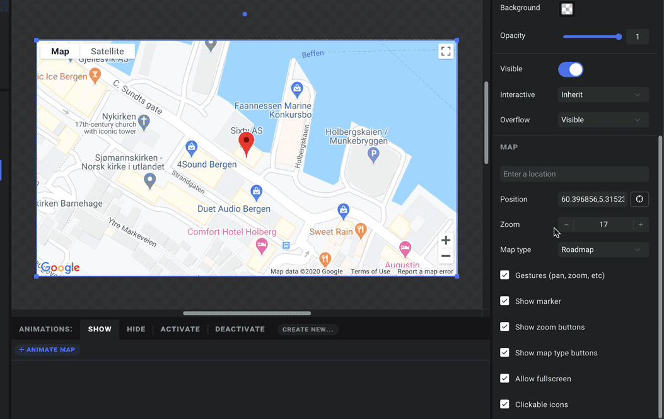The width and height of the screenshot is (664, 419).
Task: Click the Opacity slider handle
Action: click(619, 37)
